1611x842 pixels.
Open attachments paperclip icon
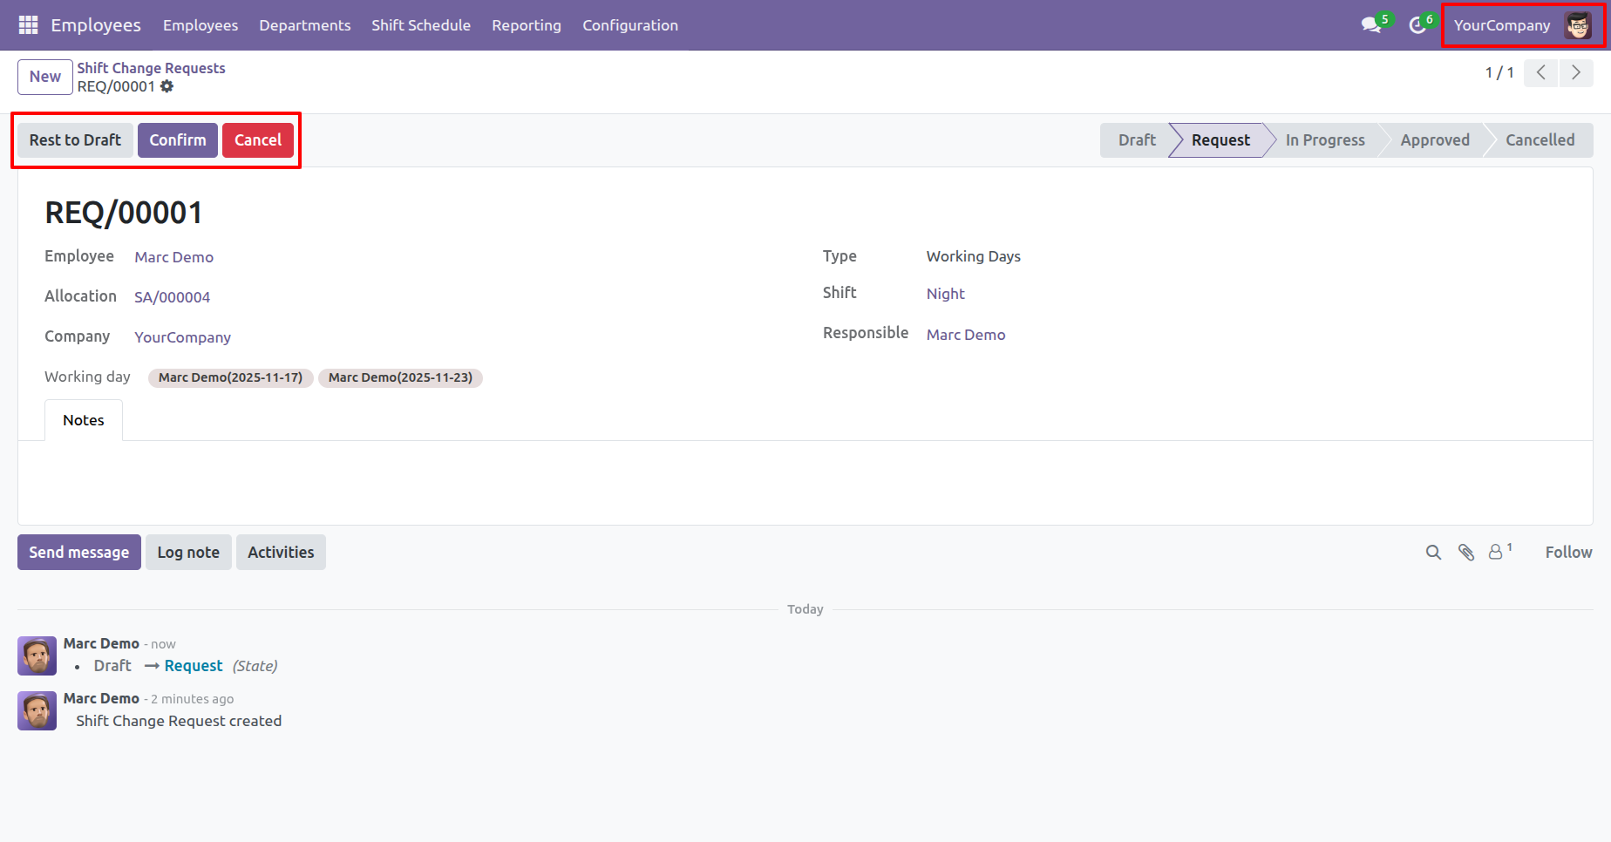[1466, 553]
